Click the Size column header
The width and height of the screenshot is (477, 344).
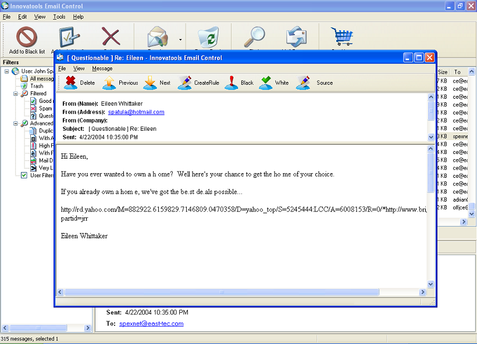443,72
